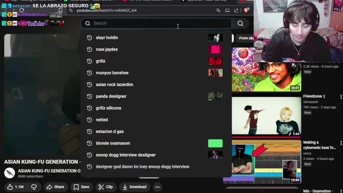The width and height of the screenshot is (343, 193).
Task: Like the video with the thumbs-up button
Action: [x=15, y=187]
